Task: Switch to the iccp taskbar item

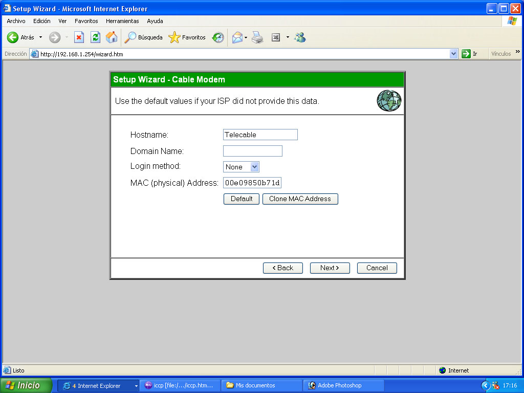Action: (181, 386)
